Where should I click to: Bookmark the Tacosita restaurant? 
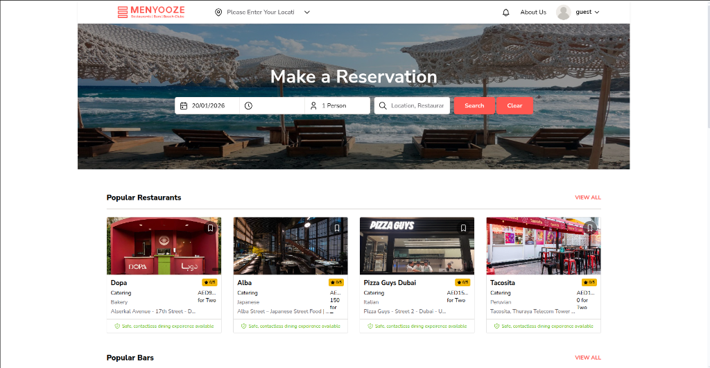point(589,228)
